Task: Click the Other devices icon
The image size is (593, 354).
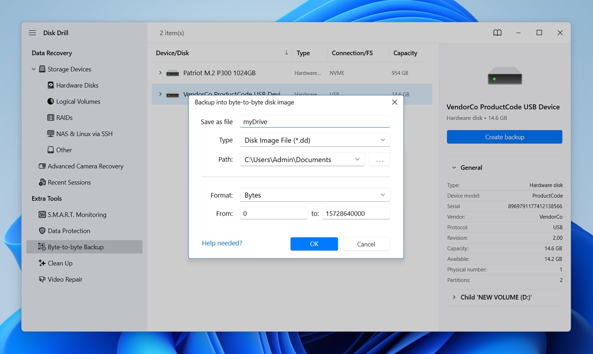Action: (51, 150)
